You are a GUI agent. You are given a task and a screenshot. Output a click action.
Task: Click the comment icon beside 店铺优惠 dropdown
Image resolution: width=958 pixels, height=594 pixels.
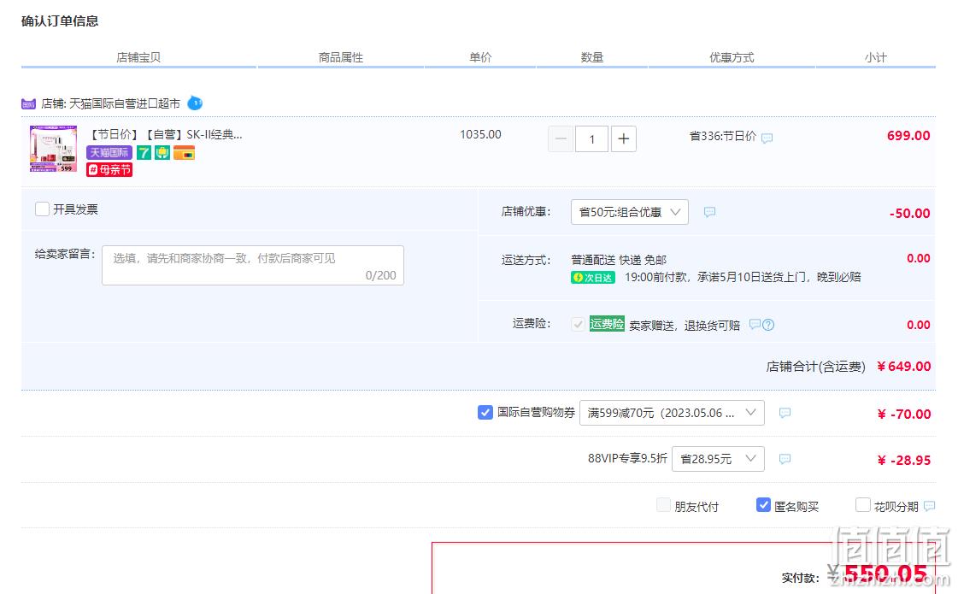coord(709,212)
